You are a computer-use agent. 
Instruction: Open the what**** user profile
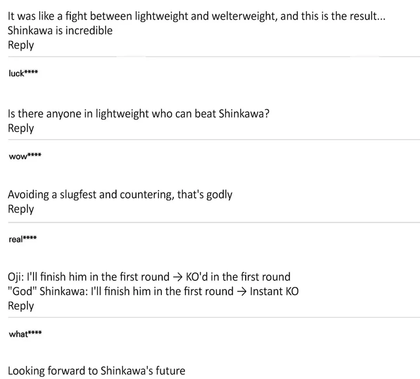[x=25, y=334]
